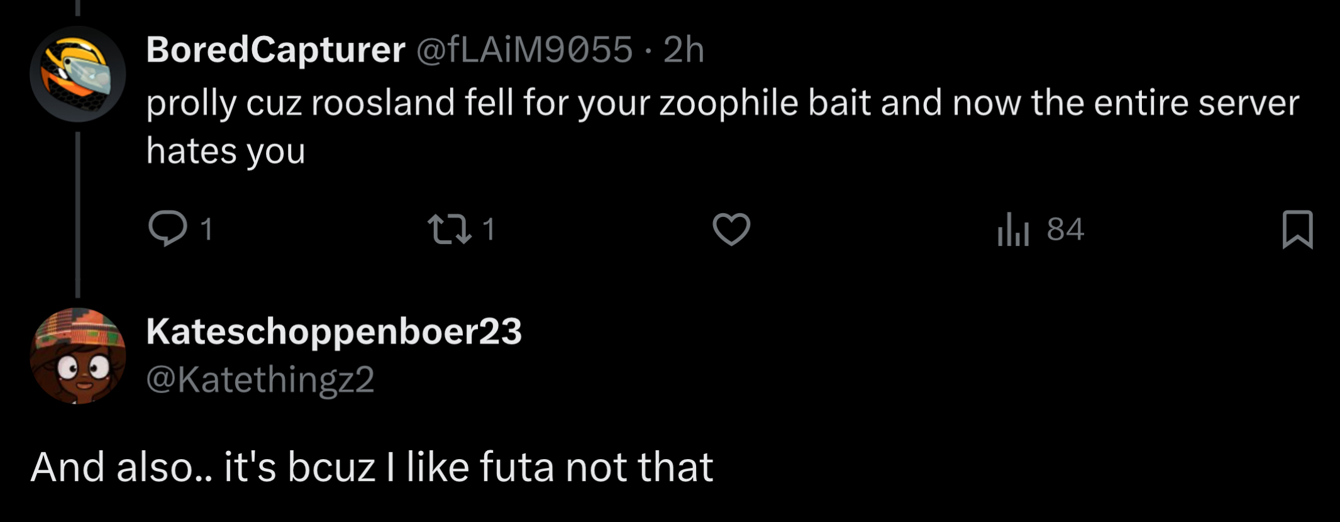Repost BoredCapturer's tweet via retweet icon
Screen dimensions: 1340x522
[x=449, y=229]
